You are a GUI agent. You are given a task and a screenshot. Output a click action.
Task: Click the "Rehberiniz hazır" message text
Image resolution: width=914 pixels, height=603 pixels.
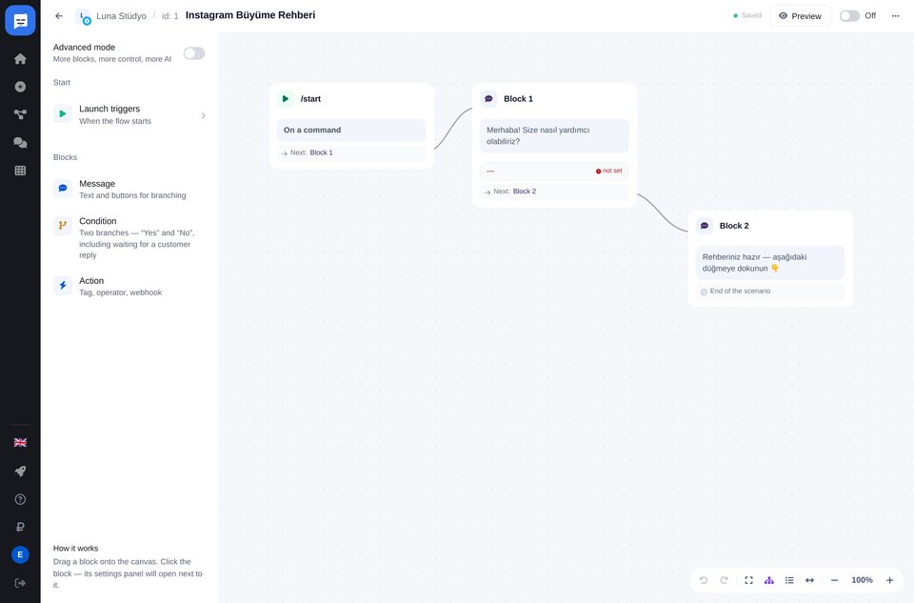coord(770,263)
